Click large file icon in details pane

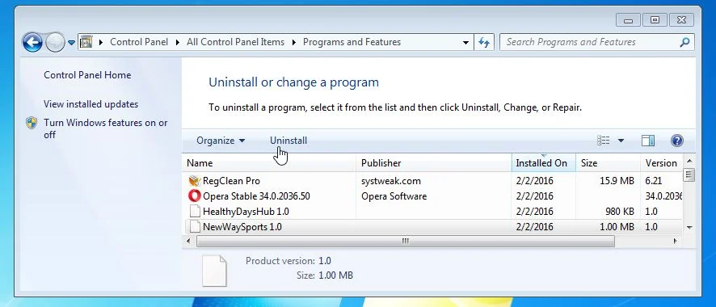click(214, 271)
